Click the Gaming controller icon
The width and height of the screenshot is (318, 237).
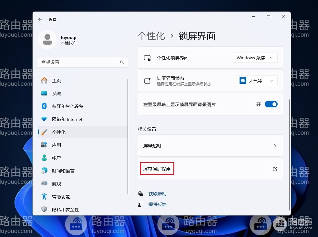coord(44,183)
